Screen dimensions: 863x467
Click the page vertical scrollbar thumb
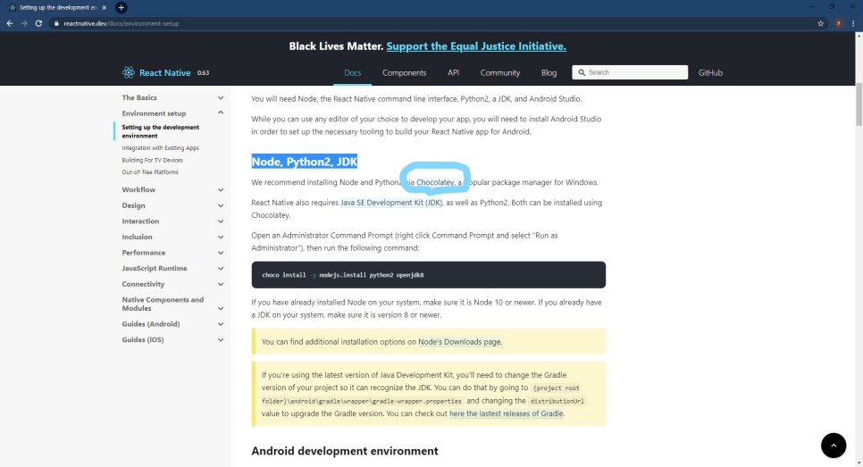859,104
